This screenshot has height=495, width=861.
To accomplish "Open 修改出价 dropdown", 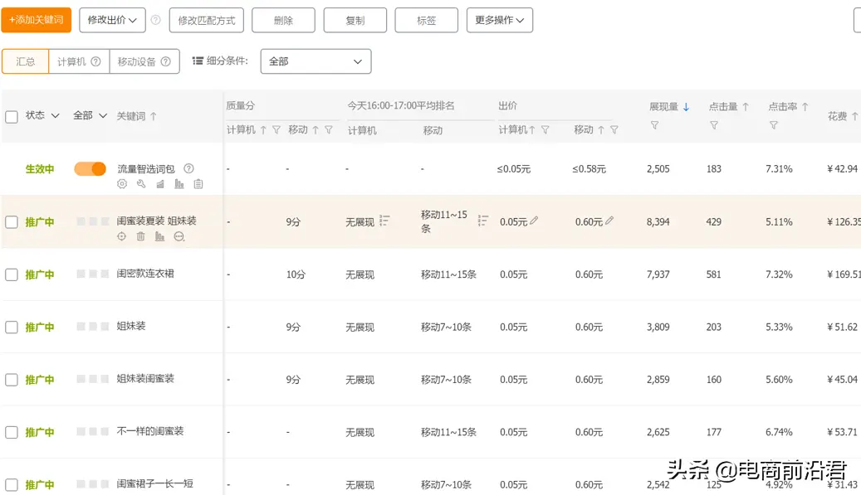I will click(112, 20).
